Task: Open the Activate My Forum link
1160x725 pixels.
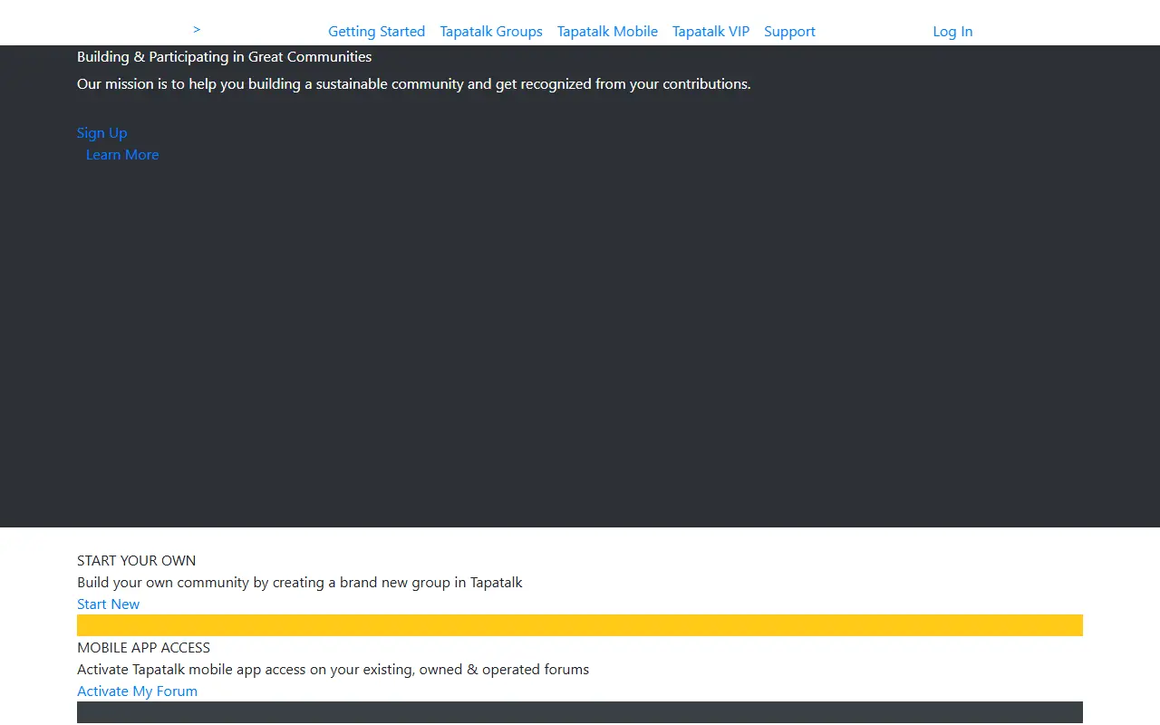Action: click(137, 691)
